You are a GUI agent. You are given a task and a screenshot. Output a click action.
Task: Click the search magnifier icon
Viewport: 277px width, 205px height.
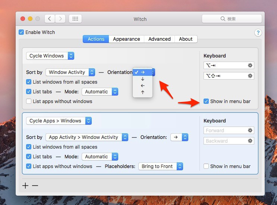[223, 19]
